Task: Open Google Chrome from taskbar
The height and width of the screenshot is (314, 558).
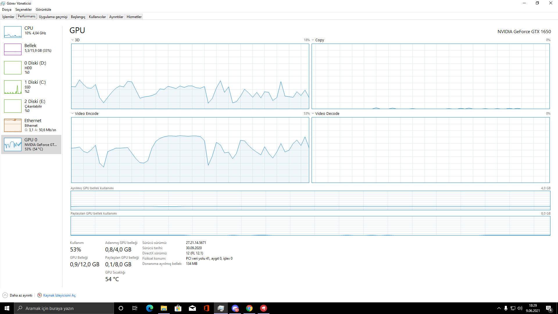Action: click(249, 308)
